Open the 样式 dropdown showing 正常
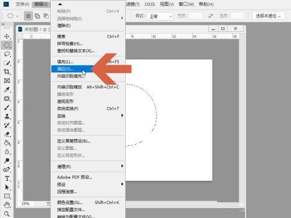Viewport: 291px width, 218px height. pos(160,16)
